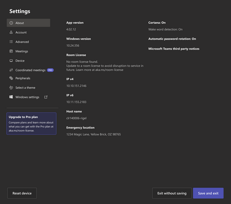The width and height of the screenshot is (231, 204).
Task: Open Microsoft Teams third party notices
Action: point(174,49)
